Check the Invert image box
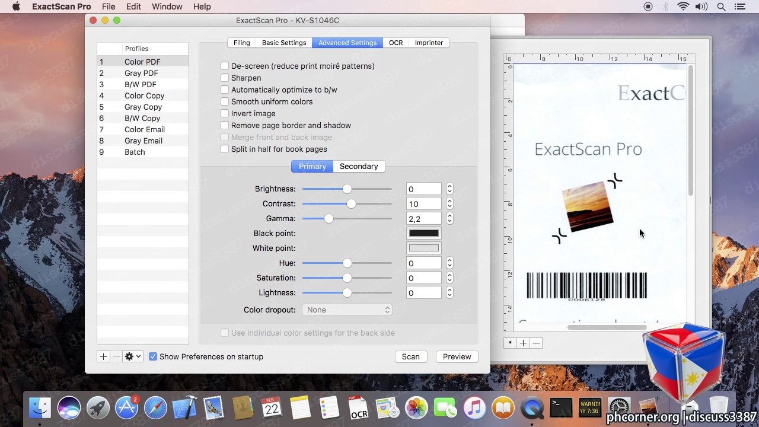This screenshot has height=427, width=759. pos(225,113)
